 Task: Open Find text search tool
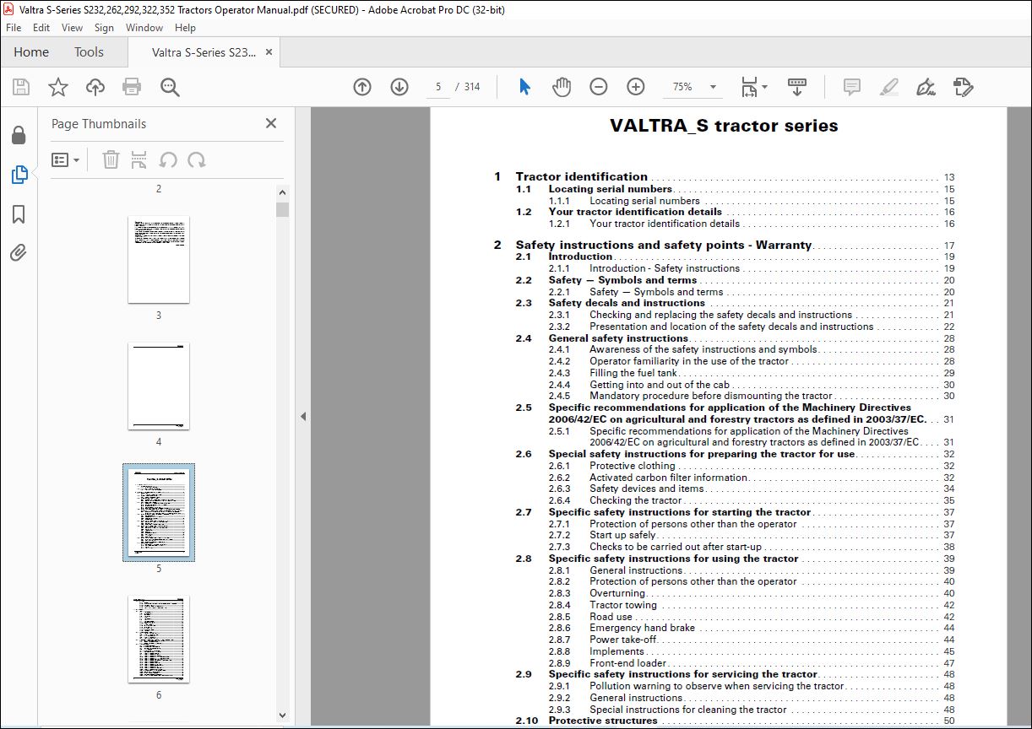[x=170, y=87]
